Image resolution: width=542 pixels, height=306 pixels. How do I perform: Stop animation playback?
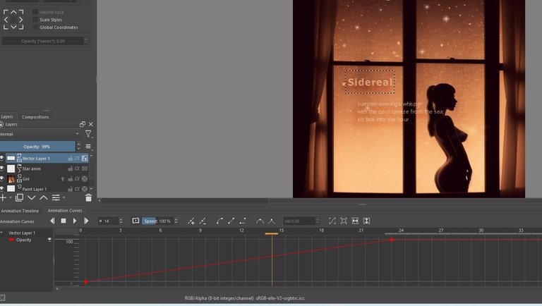[64, 221]
